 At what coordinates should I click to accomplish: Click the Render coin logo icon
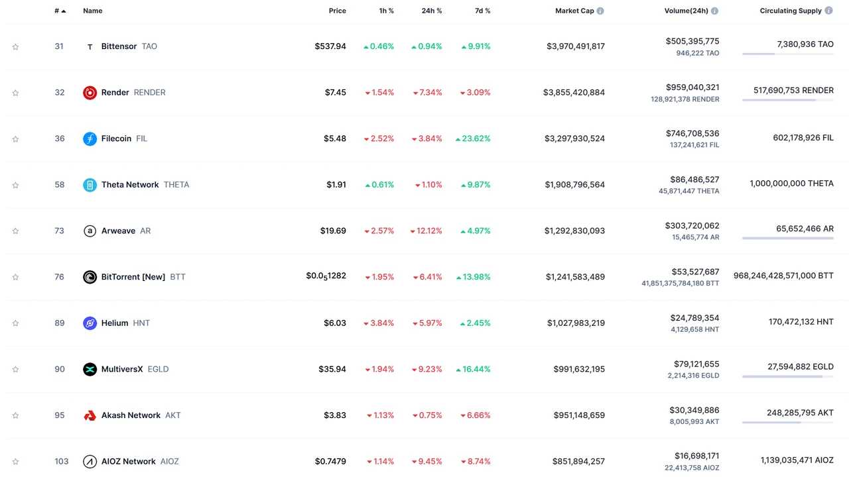pyautogui.click(x=90, y=93)
